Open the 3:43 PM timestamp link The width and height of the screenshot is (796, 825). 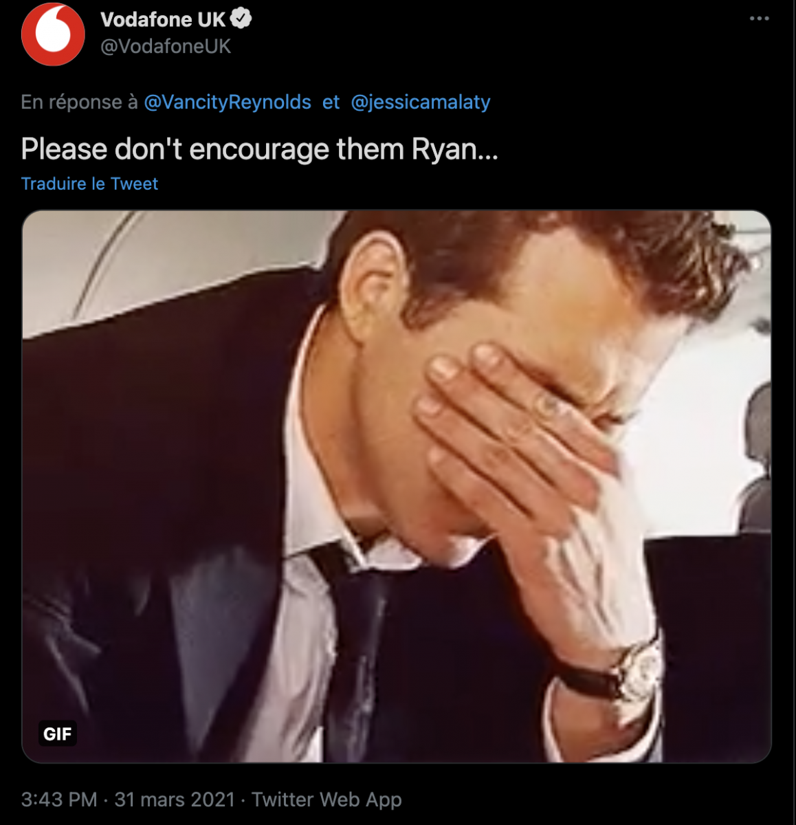pos(59,800)
